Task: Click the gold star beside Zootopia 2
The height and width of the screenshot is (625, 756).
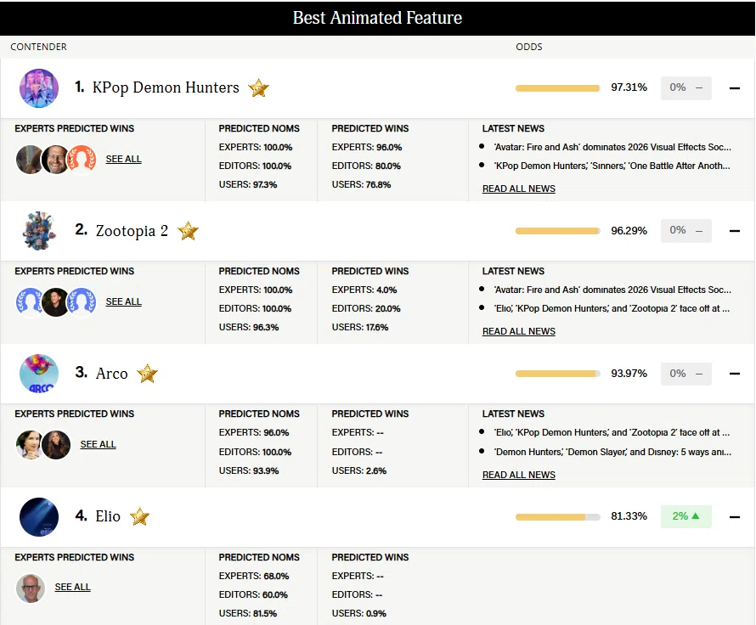Action: coord(188,231)
